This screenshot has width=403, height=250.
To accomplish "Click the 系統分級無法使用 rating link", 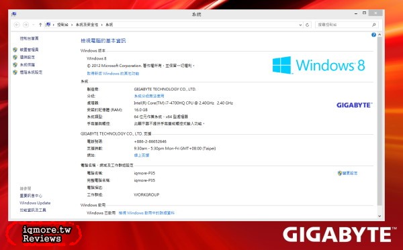I will pyautogui.click(x=149, y=96).
